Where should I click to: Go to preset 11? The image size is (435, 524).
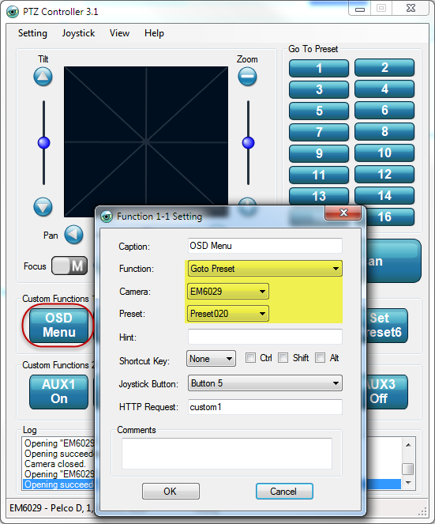coord(319,175)
